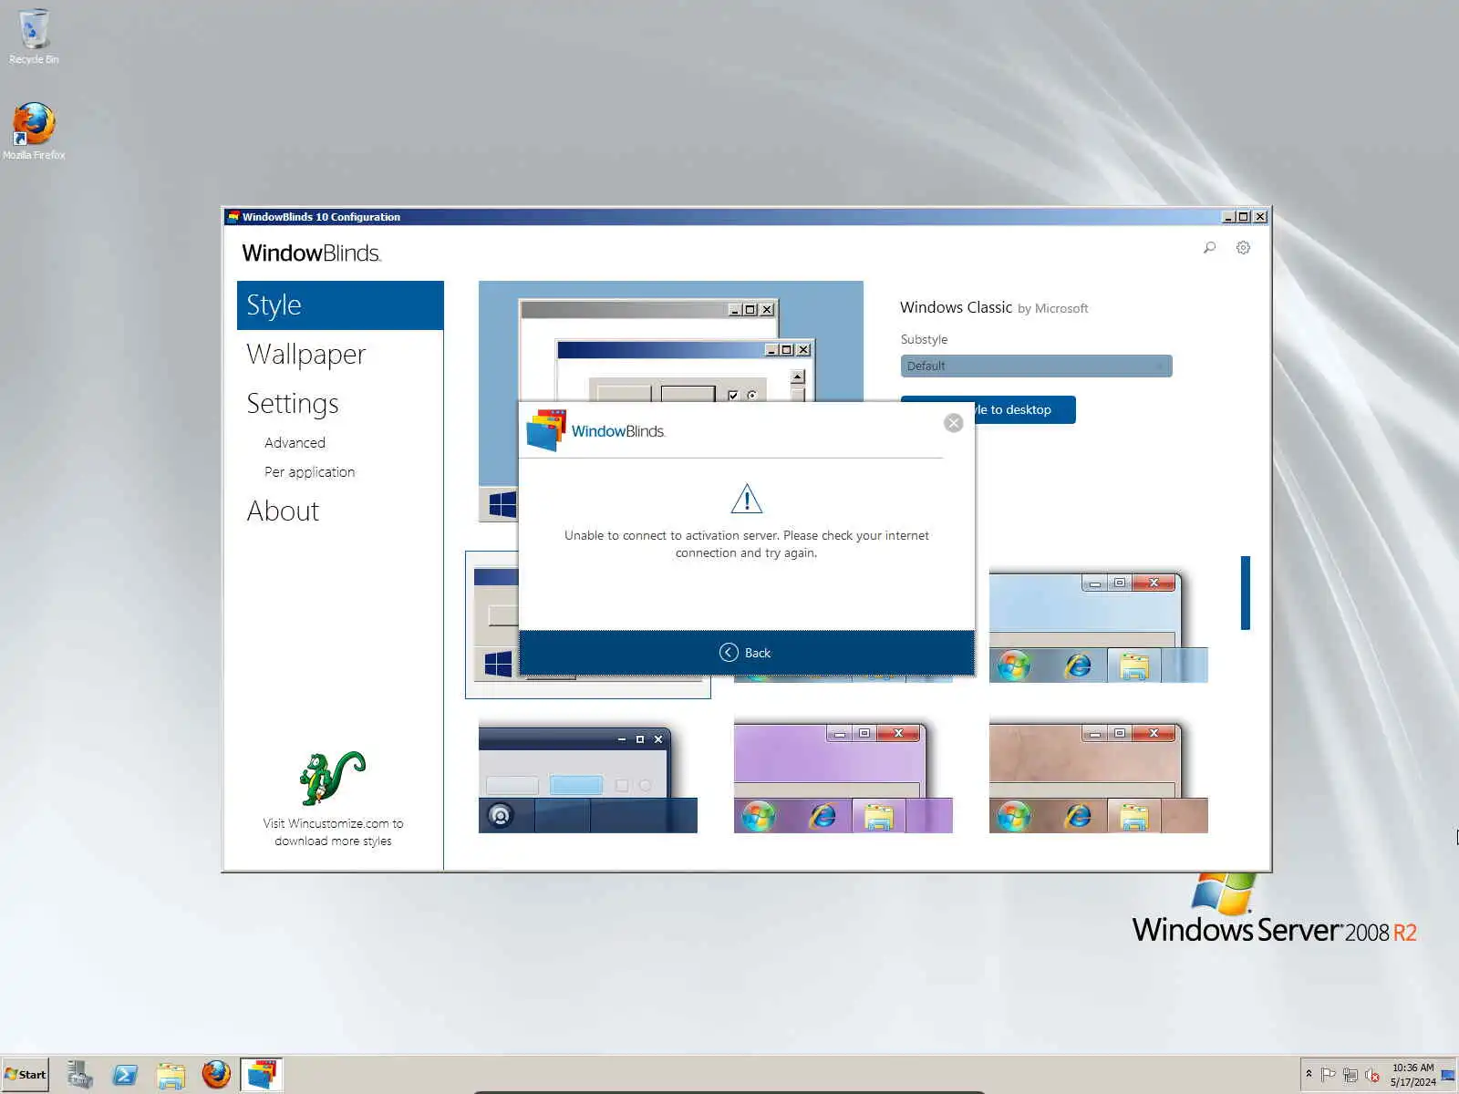This screenshot has height=1094, width=1459.
Task: Click the WindowBlinds header logo text
Action: pyautogui.click(x=311, y=253)
